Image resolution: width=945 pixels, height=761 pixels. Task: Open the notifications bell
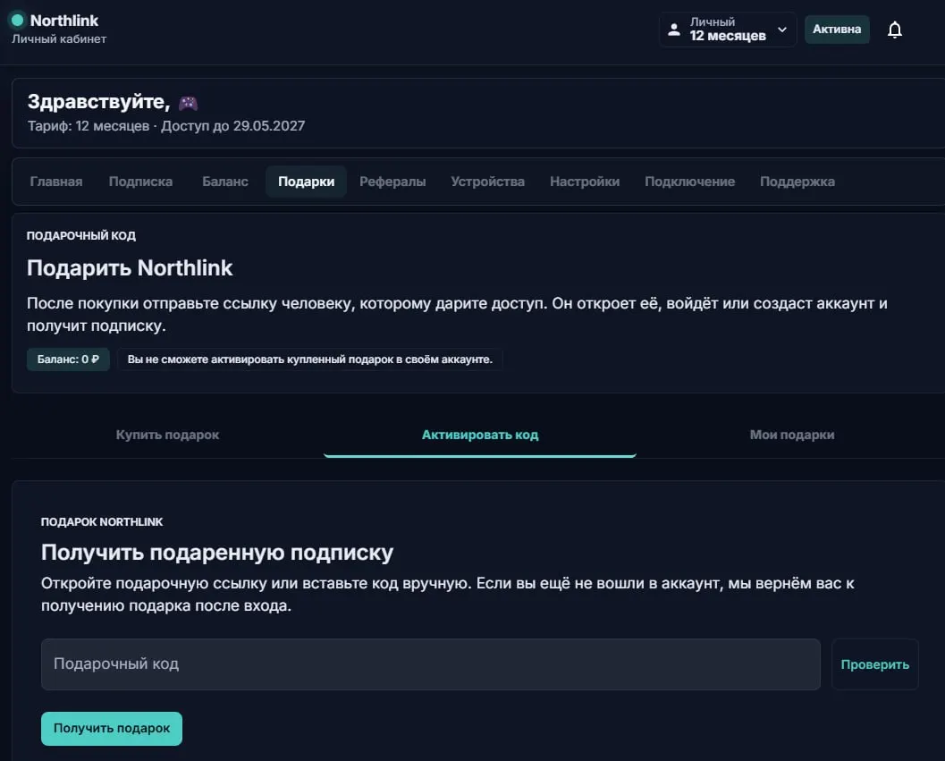(x=895, y=30)
